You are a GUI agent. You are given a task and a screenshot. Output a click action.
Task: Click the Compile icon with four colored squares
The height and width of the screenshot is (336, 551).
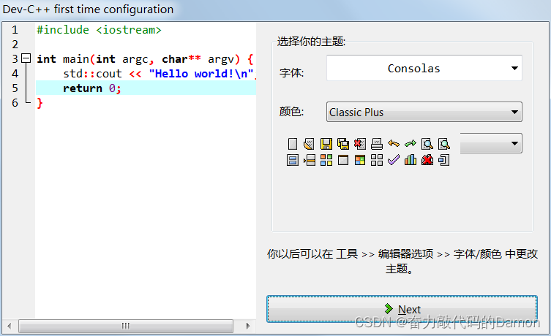[326, 160]
